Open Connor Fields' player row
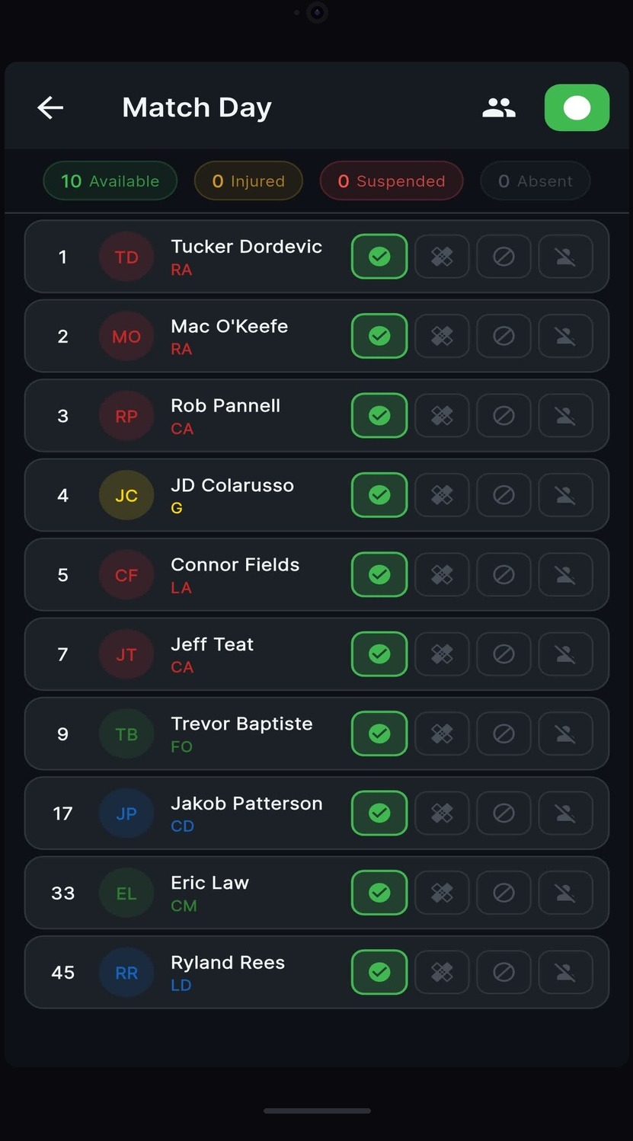The width and height of the screenshot is (633, 1141). (235, 574)
